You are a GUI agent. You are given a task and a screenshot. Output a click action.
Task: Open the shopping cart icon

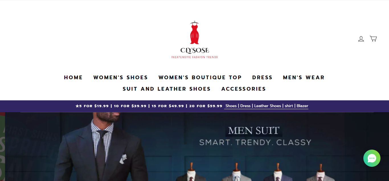(x=373, y=38)
